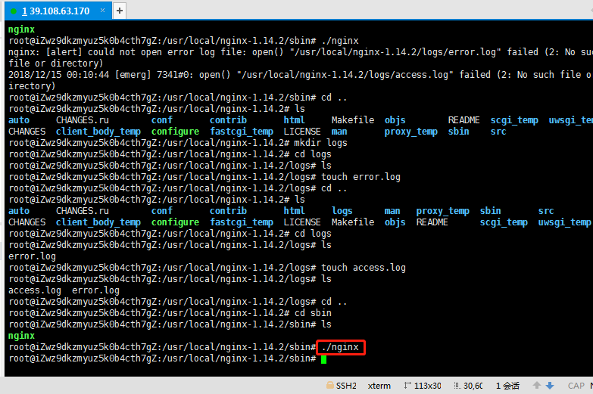
Task: Click the blue down arrow in status bar
Action: 550,386
